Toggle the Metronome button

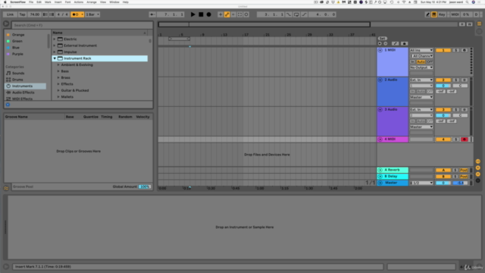click(77, 14)
